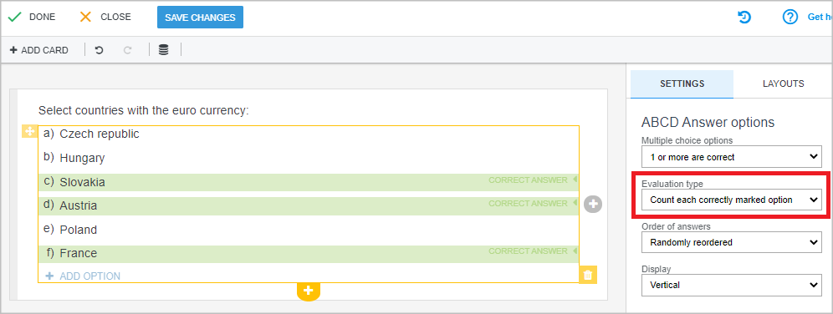This screenshot has width=833, height=314.
Task: Open the help question mark icon
Action: [x=790, y=18]
